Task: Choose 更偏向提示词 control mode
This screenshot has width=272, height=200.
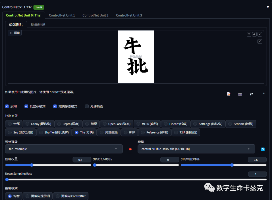Action: (38, 196)
